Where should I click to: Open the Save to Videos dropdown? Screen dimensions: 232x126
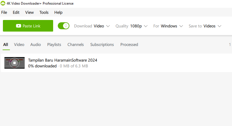coord(205,26)
